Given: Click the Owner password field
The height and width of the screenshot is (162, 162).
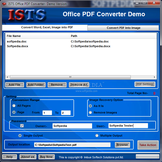Looking at the screenshot, I should point(72,126).
